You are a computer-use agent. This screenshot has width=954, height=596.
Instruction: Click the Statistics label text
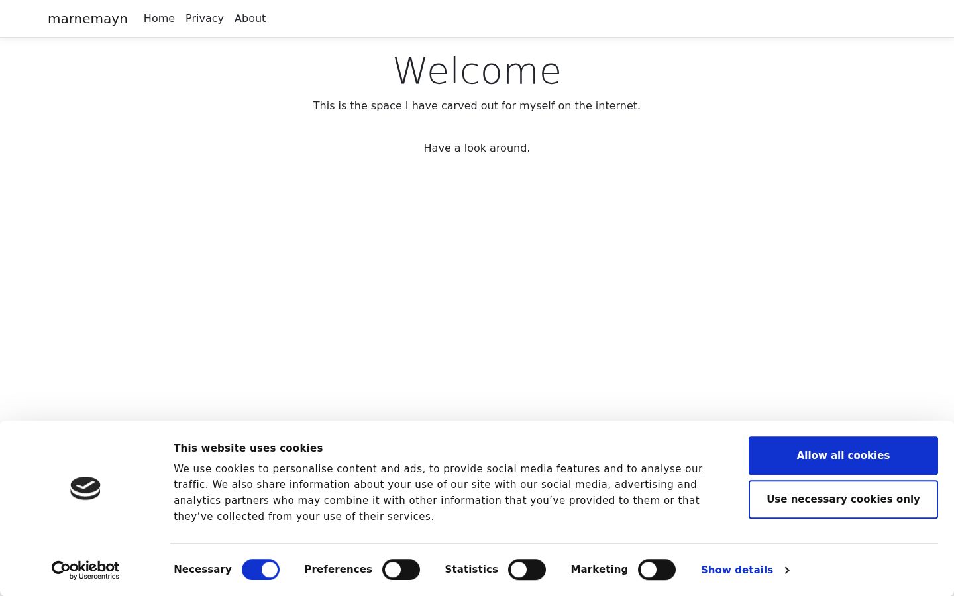coord(471,569)
